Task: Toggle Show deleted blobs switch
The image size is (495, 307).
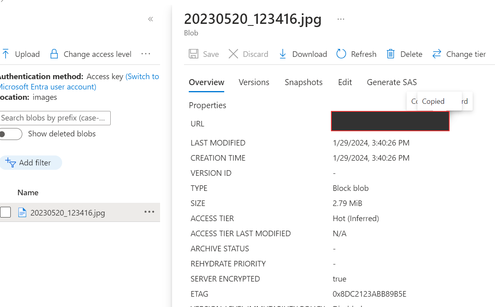Action: pos(11,134)
